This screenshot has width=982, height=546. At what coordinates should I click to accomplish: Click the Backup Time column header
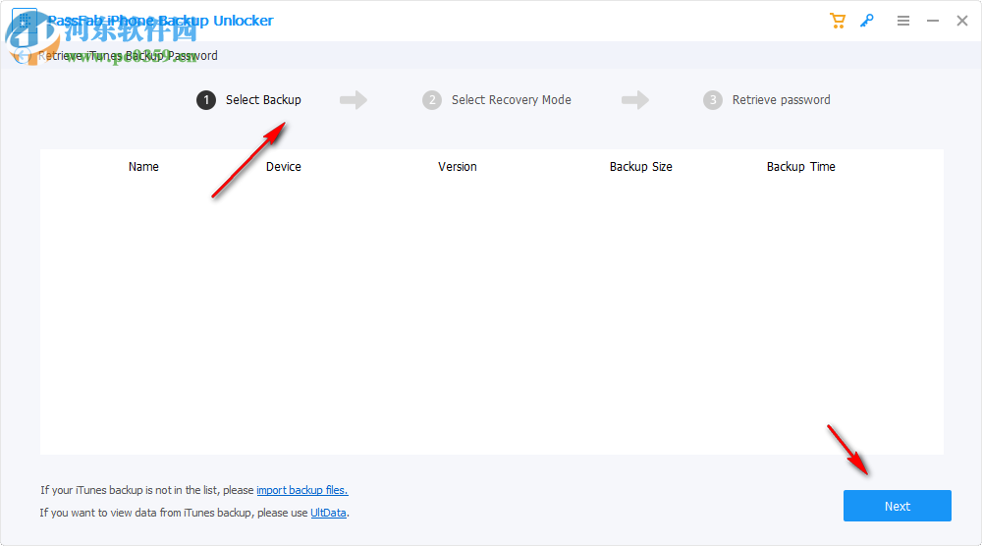800,167
